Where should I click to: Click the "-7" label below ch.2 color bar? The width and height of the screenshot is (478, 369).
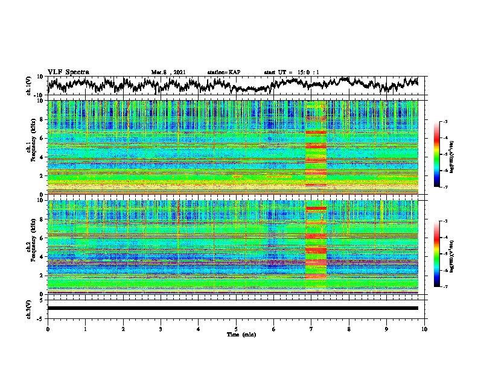[445, 287]
